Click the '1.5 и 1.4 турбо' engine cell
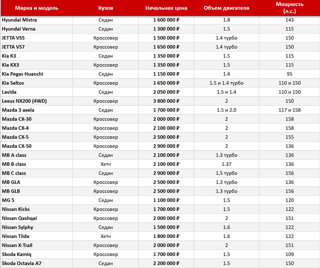The height and width of the screenshot is (268, 320). (x=226, y=83)
